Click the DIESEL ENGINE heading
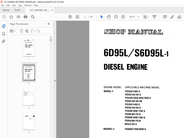This screenshot has height=138, width=184. [126, 67]
